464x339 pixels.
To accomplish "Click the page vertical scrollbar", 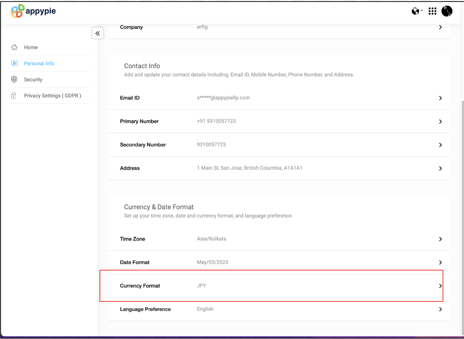I will [462, 215].
